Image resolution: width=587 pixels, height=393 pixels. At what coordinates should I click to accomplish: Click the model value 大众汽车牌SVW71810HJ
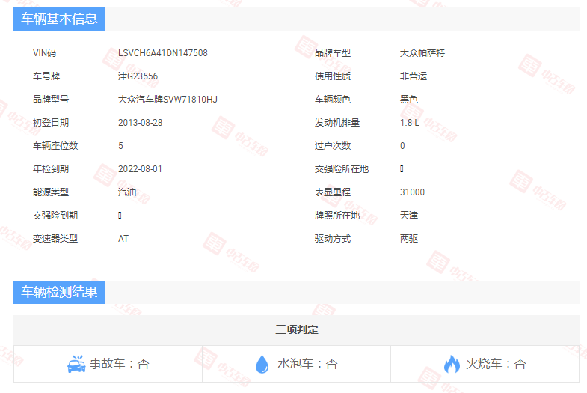pyautogui.click(x=168, y=100)
